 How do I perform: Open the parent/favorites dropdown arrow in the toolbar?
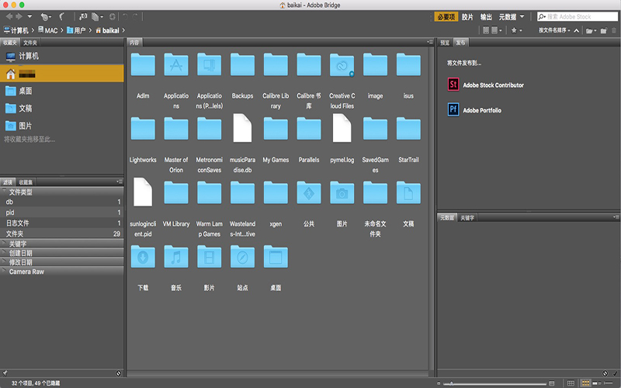coord(29,16)
